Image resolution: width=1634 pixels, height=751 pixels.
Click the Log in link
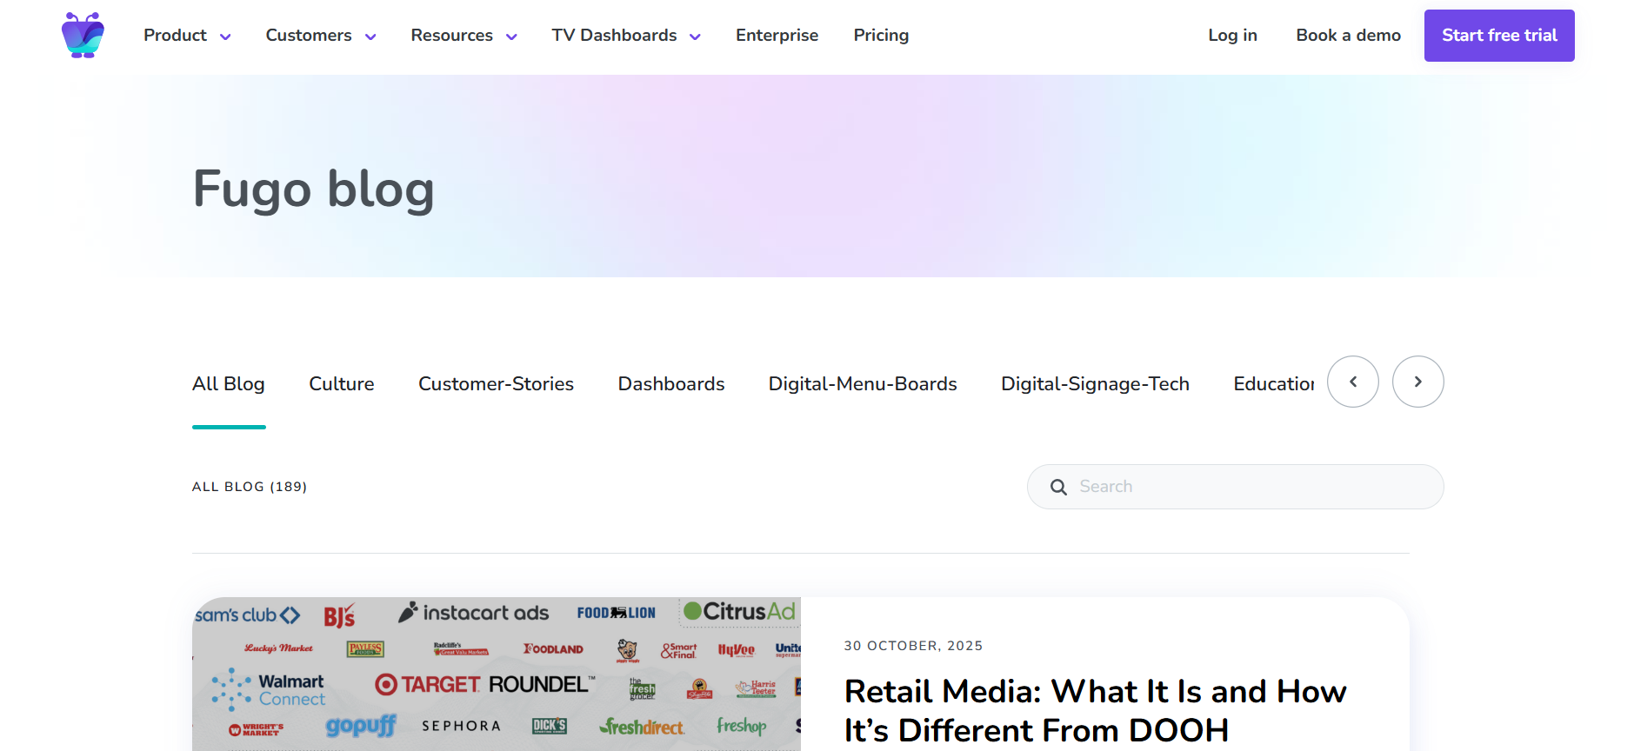[1231, 36]
